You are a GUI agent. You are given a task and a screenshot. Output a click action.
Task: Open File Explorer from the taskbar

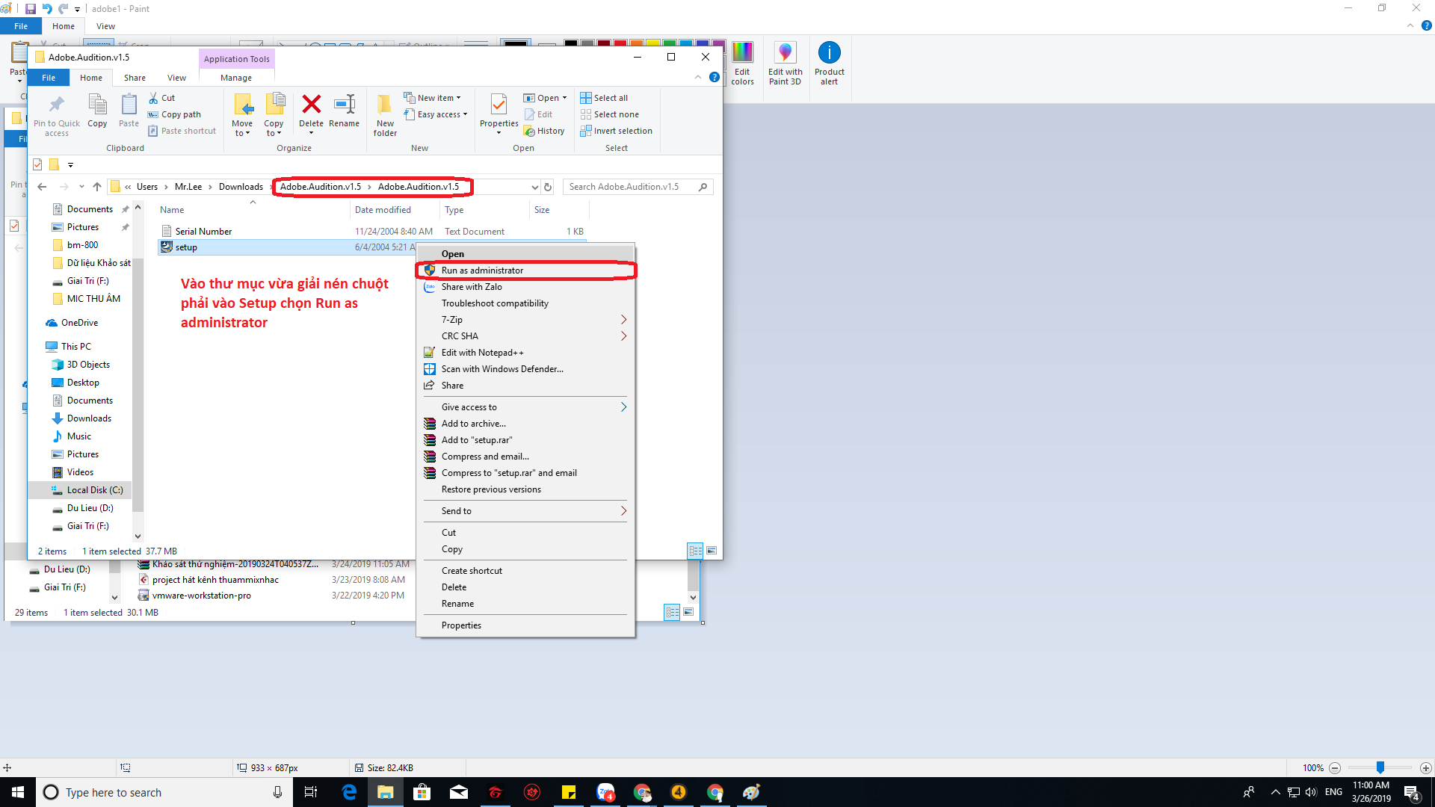coord(386,792)
